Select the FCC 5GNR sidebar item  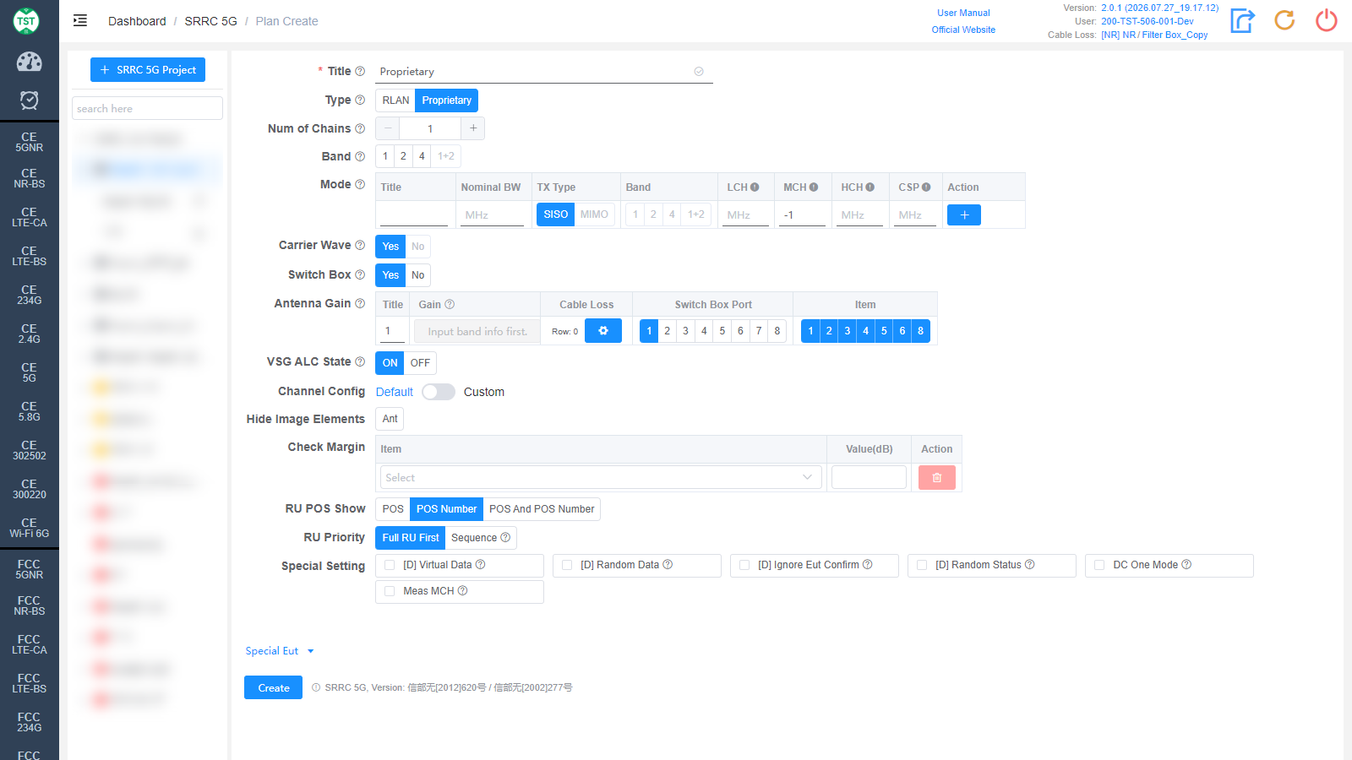[29, 569]
